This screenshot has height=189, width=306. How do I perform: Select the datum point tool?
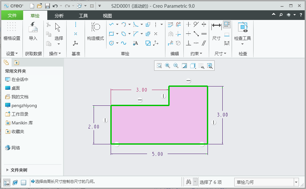tap(76, 34)
